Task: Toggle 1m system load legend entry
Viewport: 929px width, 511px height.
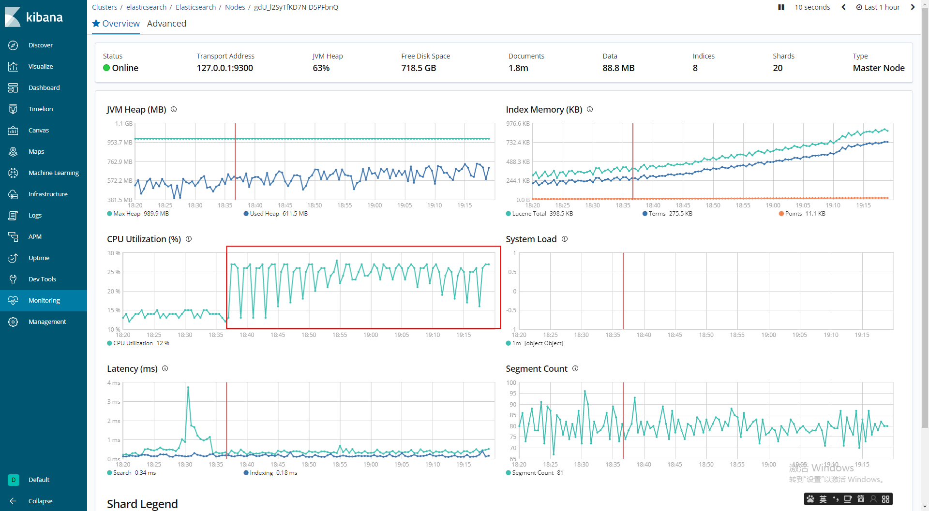Action: click(x=535, y=343)
